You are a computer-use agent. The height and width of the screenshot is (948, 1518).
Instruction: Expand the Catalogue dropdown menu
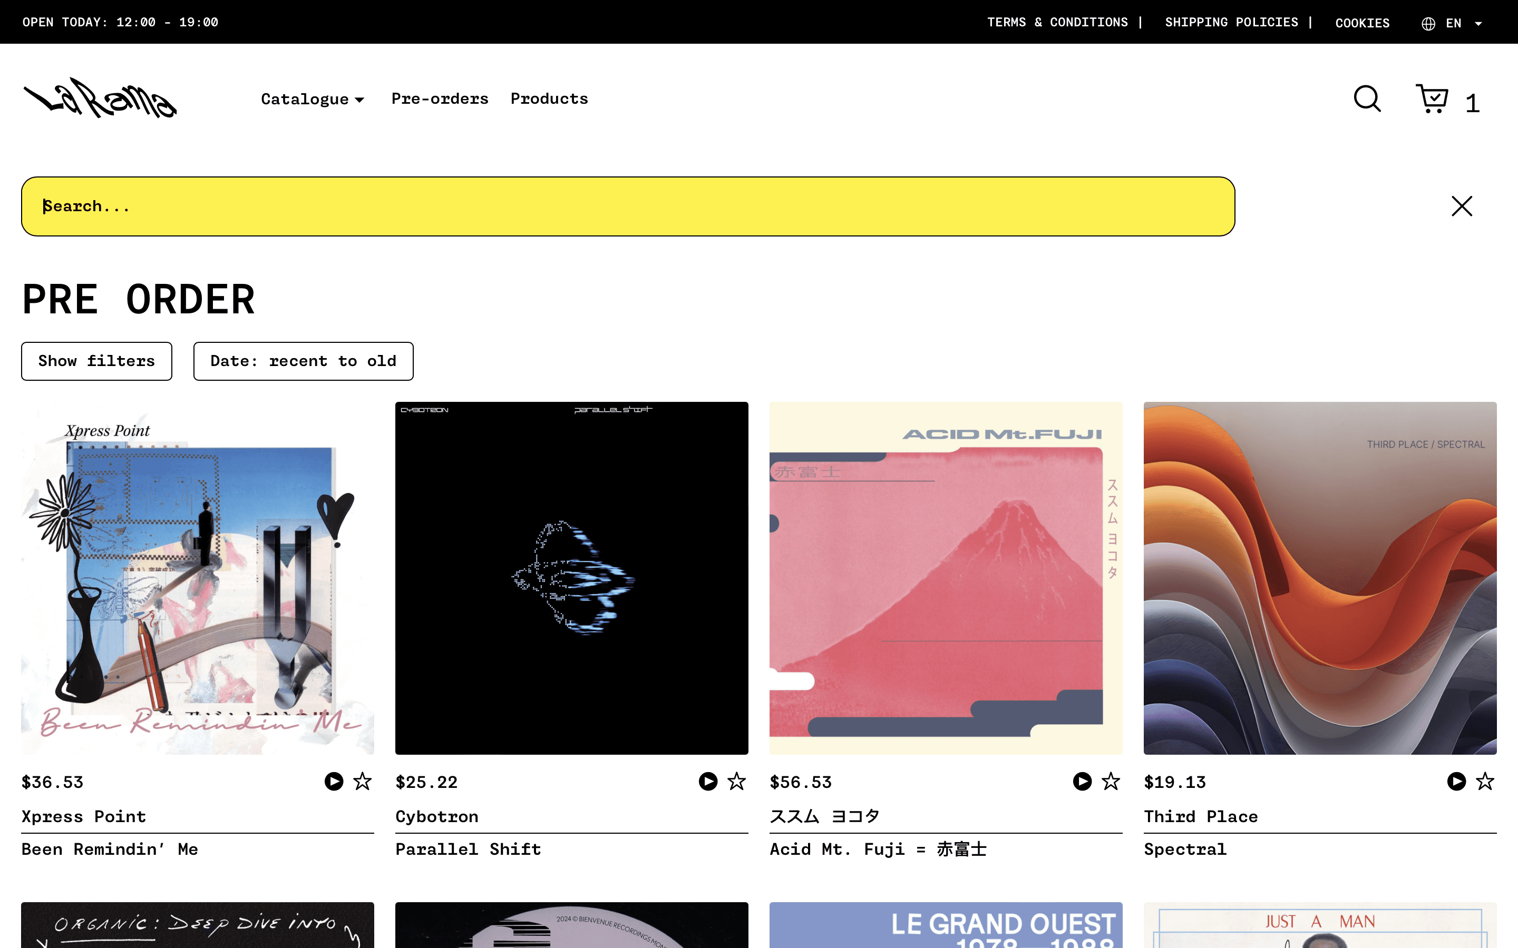click(x=312, y=99)
